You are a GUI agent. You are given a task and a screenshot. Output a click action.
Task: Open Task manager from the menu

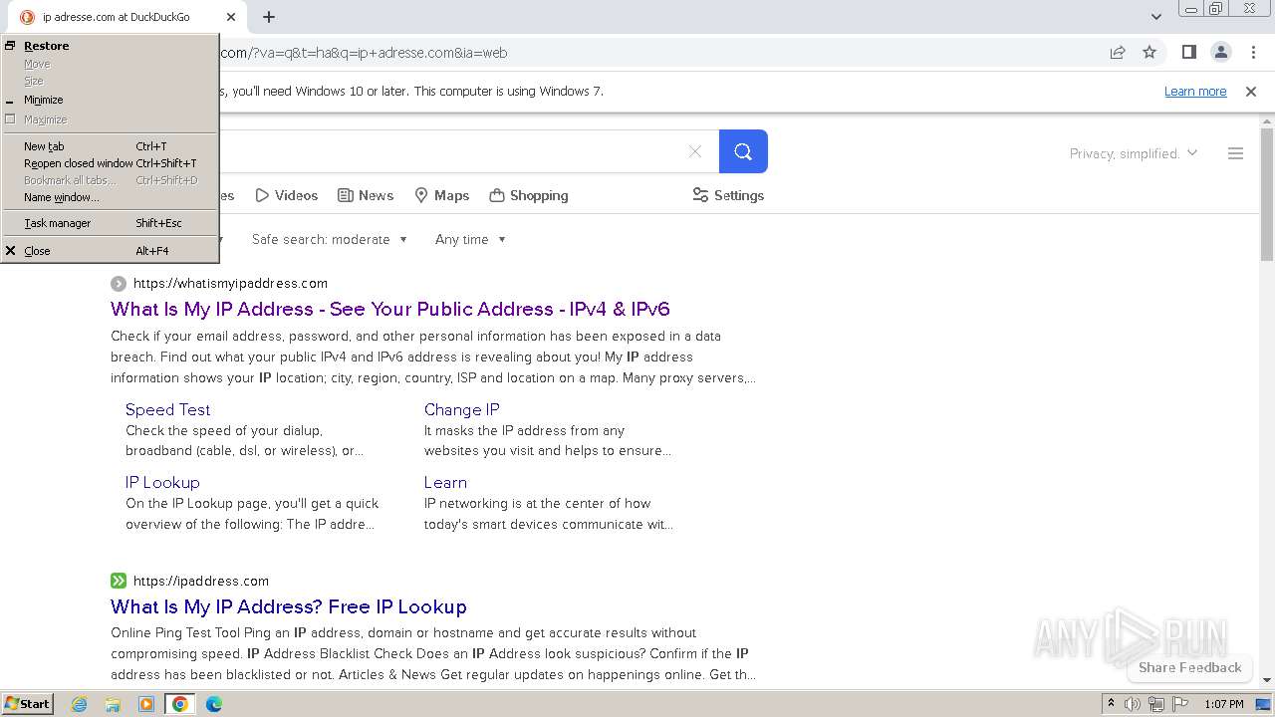pos(110,223)
